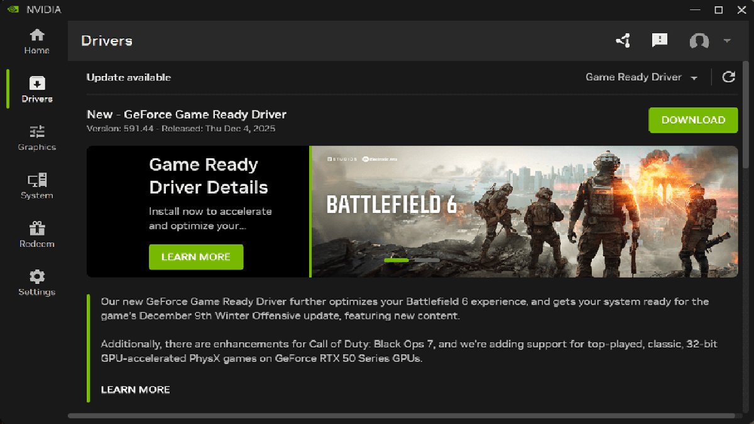Image resolution: width=754 pixels, height=424 pixels.
Task: Go to the System section
Action: click(x=37, y=187)
